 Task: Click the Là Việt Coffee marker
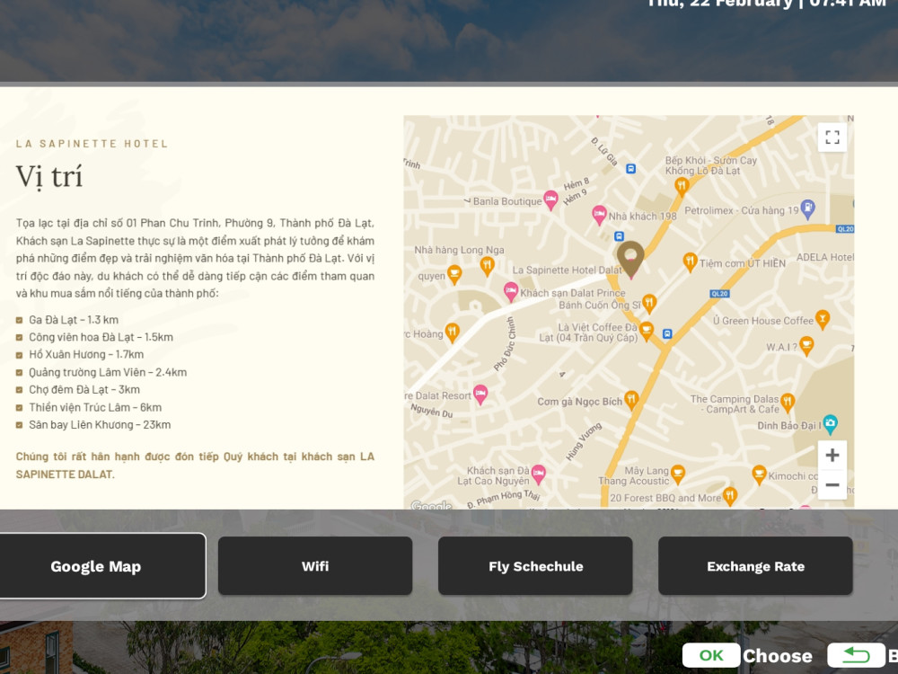pos(646,331)
